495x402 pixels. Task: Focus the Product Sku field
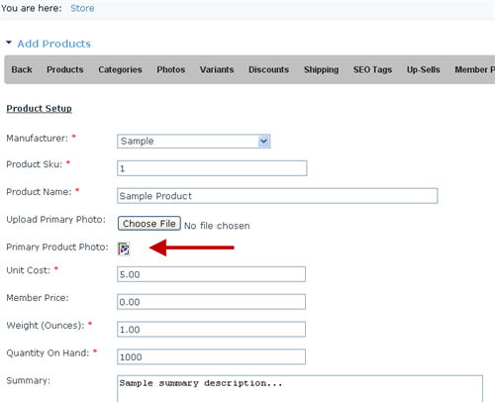tap(212, 168)
